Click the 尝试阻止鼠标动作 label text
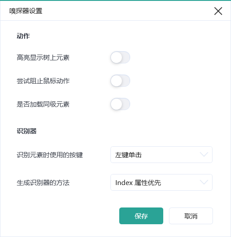Image resolution: width=231 pixels, height=237 pixels. coord(43,81)
